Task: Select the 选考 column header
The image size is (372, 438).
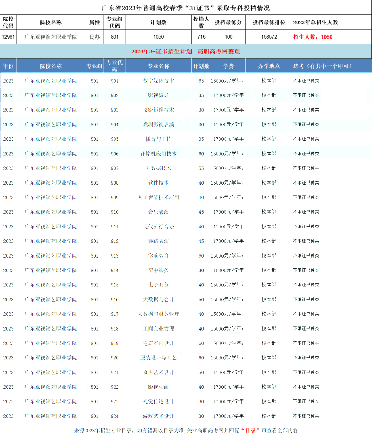Action: (322, 66)
